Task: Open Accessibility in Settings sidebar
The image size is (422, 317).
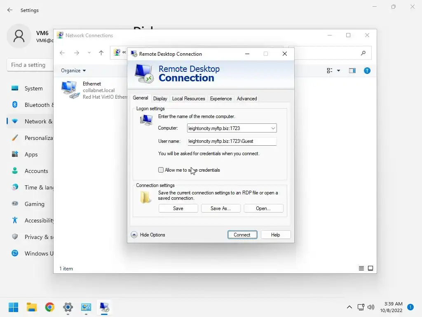Action: 30,220
